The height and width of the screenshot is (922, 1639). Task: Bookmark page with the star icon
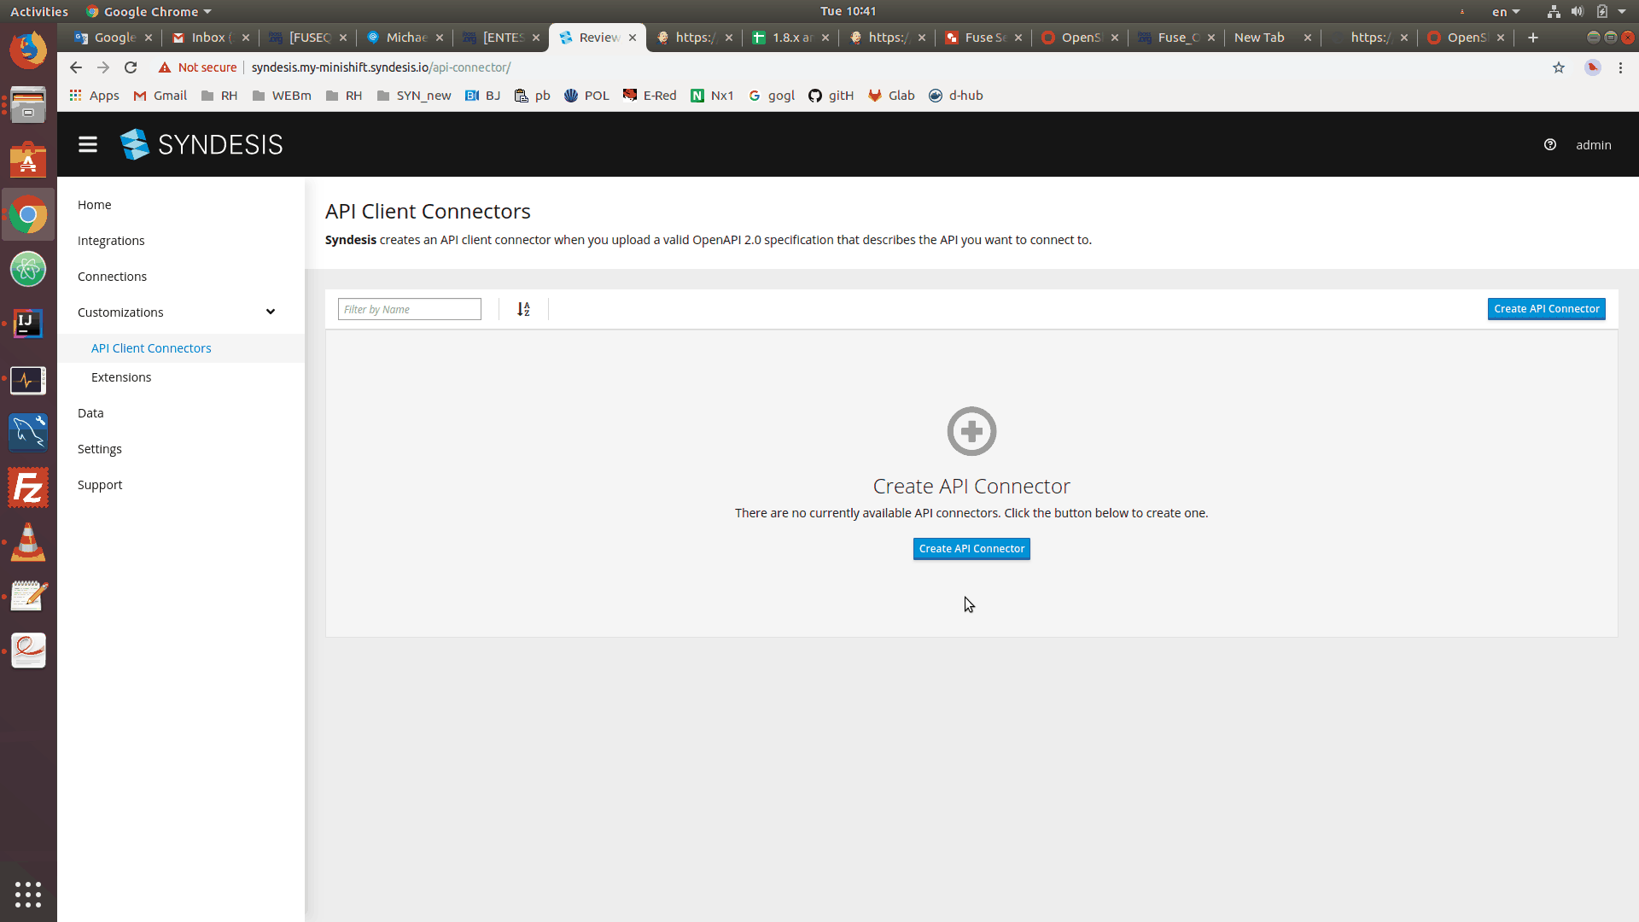(1559, 67)
